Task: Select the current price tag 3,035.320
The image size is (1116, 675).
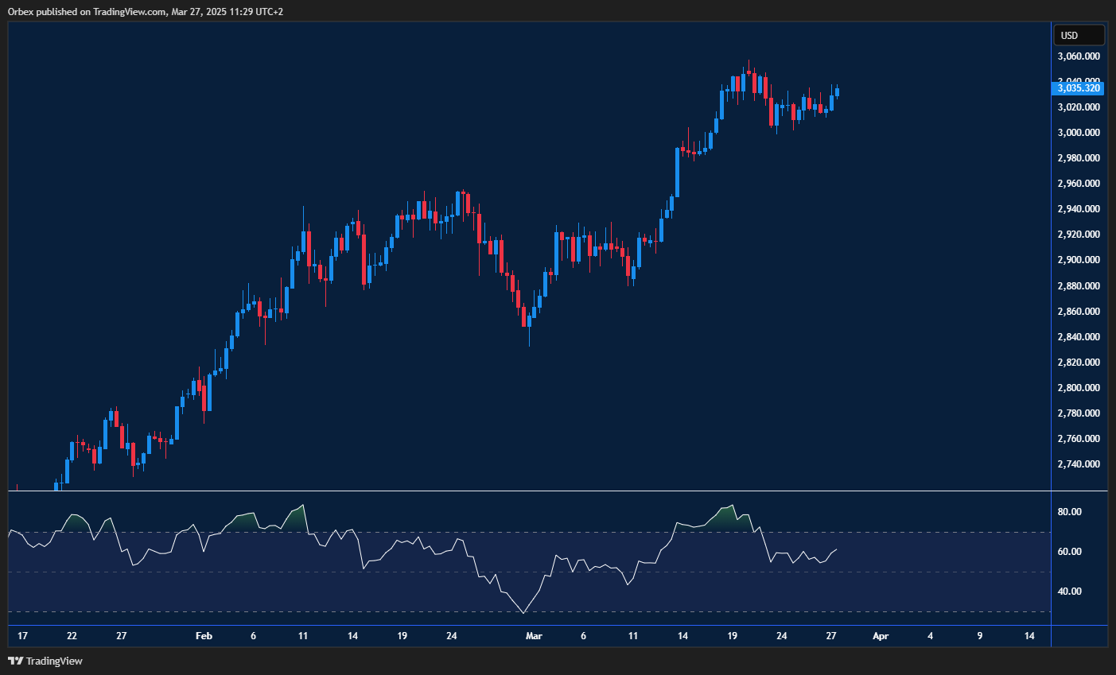Action: point(1079,88)
